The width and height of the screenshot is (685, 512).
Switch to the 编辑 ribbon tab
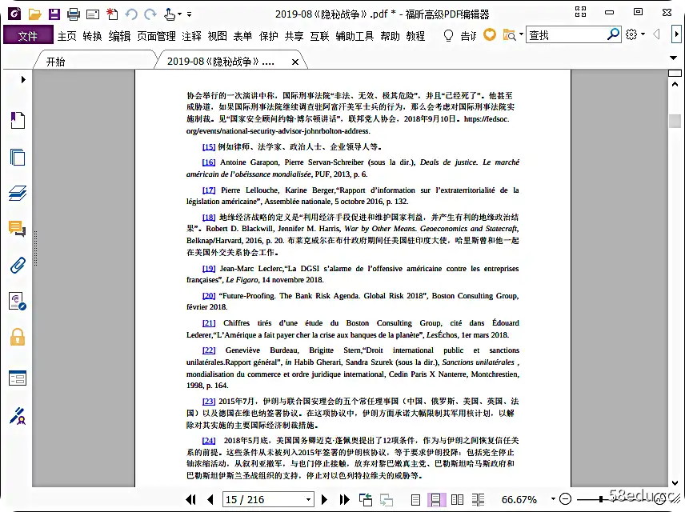point(119,36)
